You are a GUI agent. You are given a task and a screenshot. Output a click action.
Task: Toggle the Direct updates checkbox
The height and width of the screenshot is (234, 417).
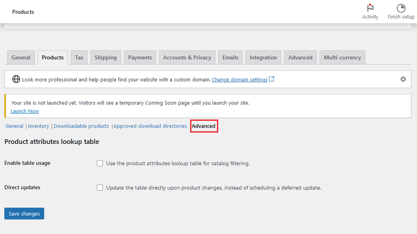point(100,188)
